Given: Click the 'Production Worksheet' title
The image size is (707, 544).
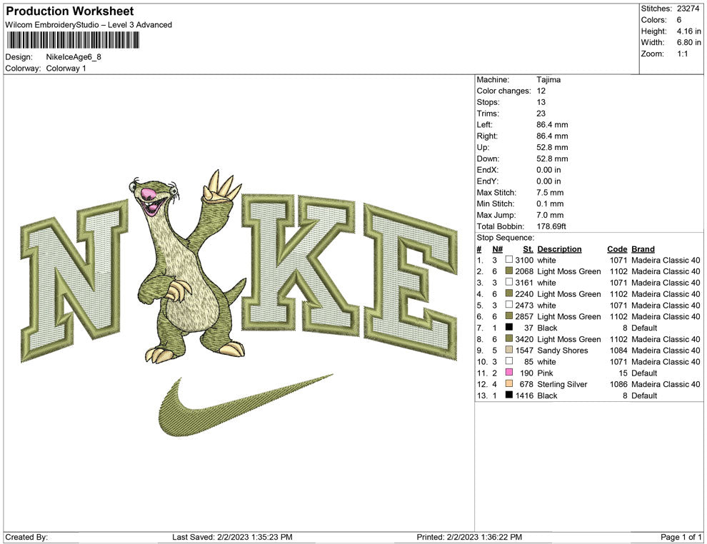Looking at the screenshot, I should point(70,11).
